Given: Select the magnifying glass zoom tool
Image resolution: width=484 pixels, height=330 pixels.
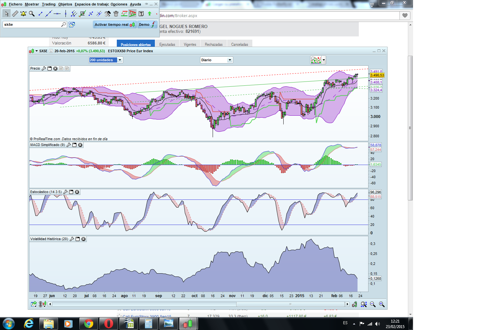Looking at the screenshot, I should pos(32,14).
